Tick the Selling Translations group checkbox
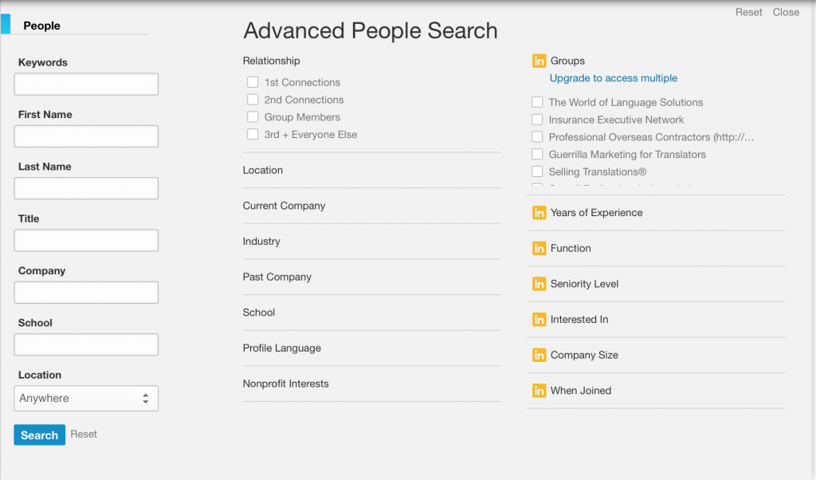The width and height of the screenshot is (816, 480). point(537,171)
